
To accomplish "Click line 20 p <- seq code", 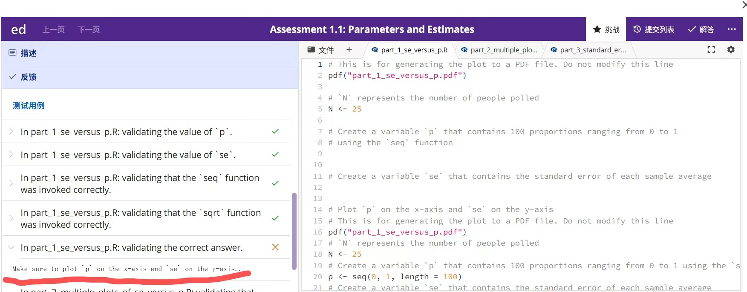I will tap(395, 277).
